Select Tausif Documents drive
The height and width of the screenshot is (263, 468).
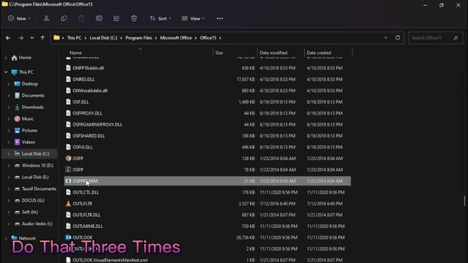[39, 188]
